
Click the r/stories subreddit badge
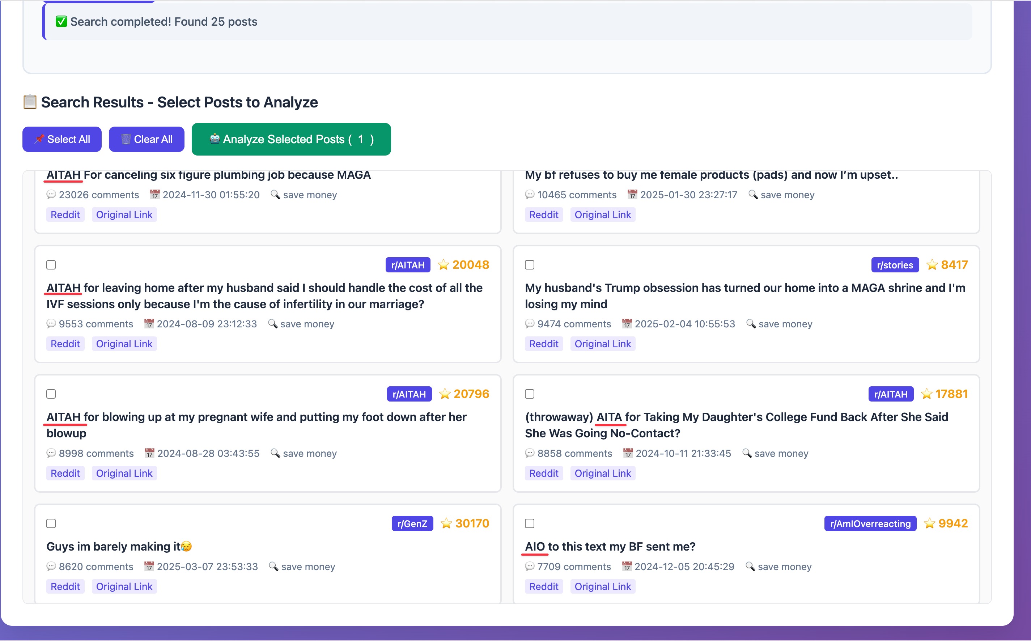895,265
